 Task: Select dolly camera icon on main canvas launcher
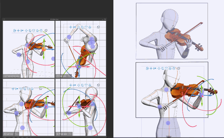(155, 68)
